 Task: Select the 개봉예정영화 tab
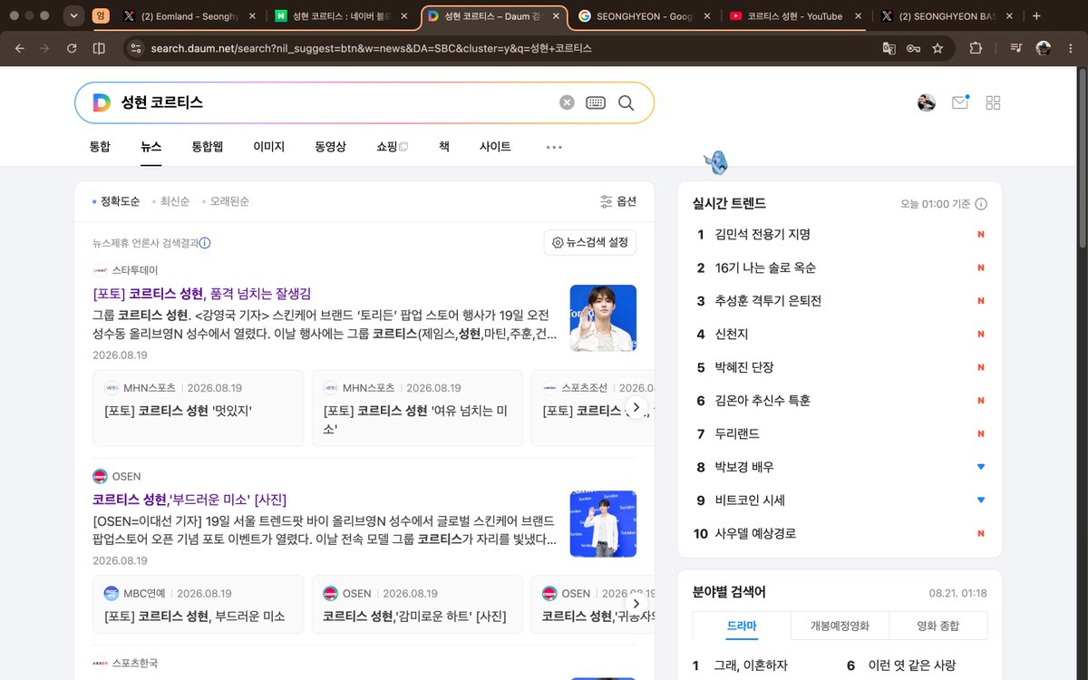[840, 626]
